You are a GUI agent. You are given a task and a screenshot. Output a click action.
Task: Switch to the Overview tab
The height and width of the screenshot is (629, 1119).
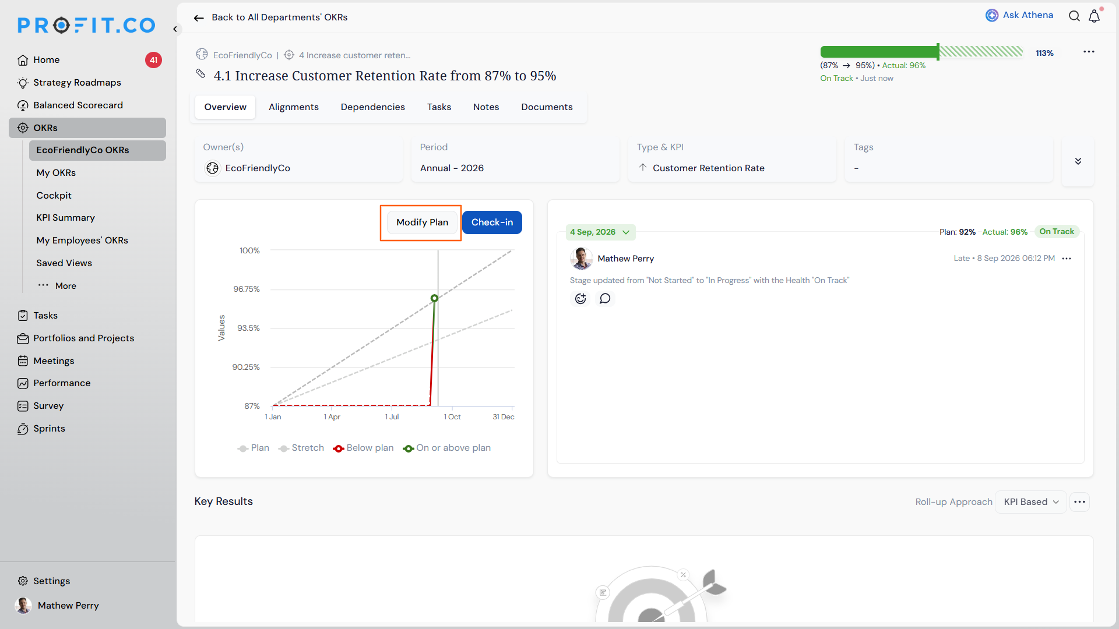(x=225, y=107)
